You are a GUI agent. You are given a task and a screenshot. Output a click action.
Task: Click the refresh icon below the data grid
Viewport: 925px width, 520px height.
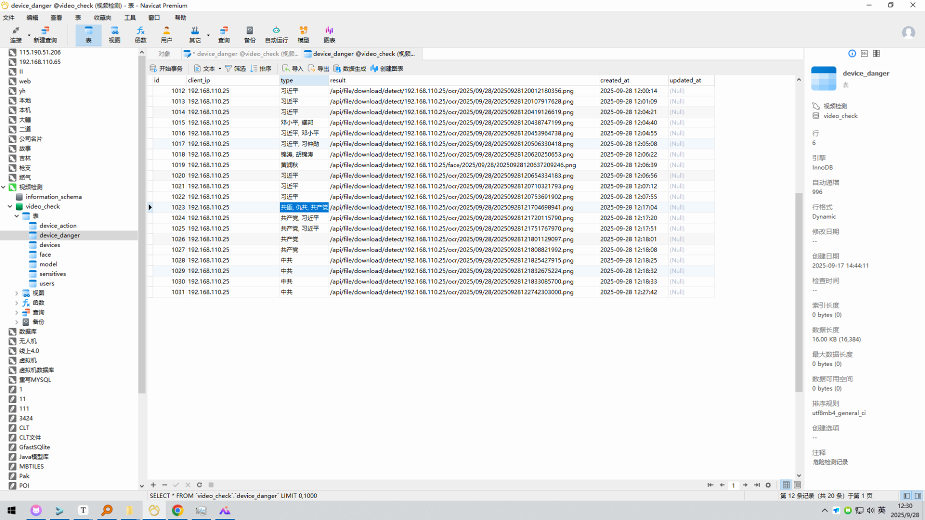(200, 485)
